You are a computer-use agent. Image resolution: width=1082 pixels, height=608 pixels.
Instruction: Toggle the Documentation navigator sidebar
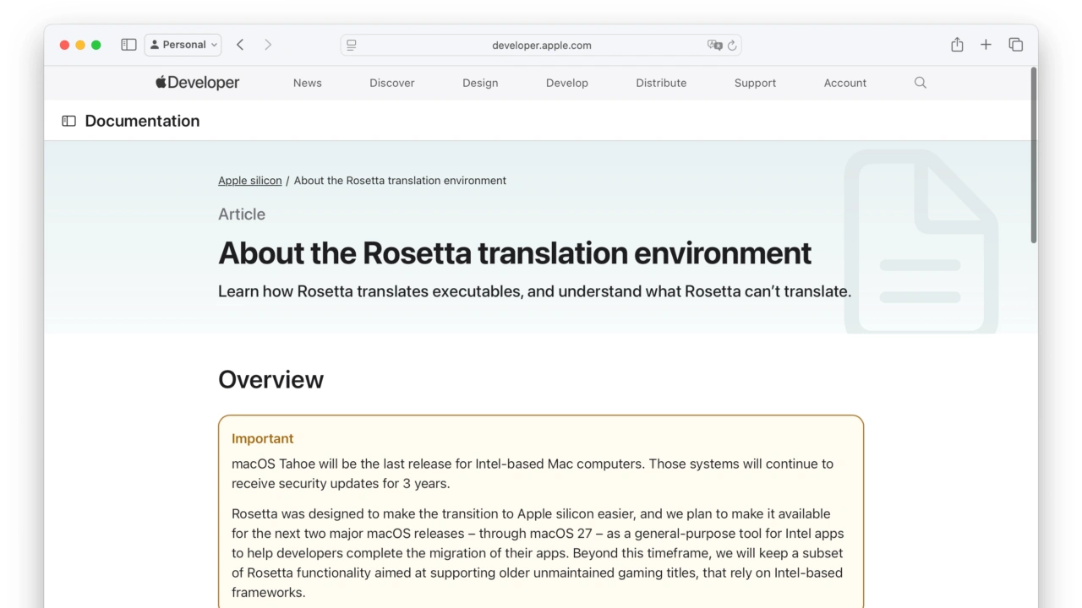click(69, 121)
